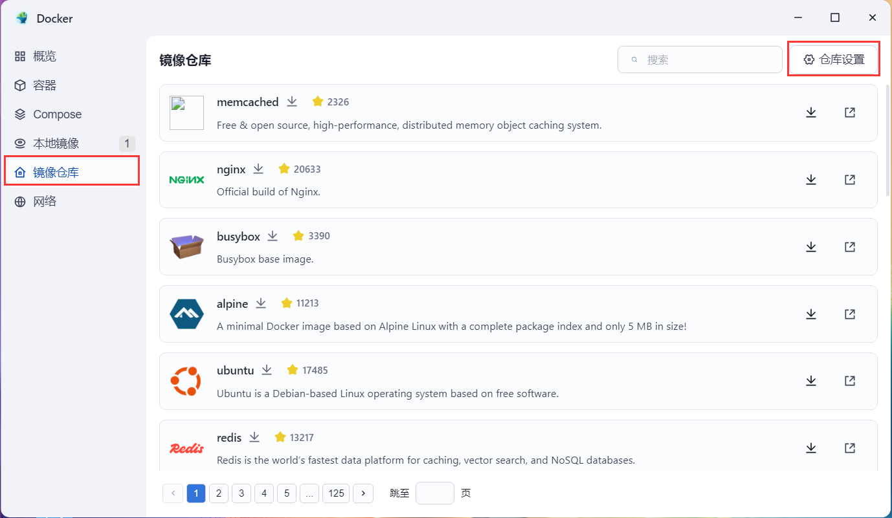Select the 网络 network sidebar icon
This screenshot has width=892, height=518.
pyautogui.click(x=20, y=201)
